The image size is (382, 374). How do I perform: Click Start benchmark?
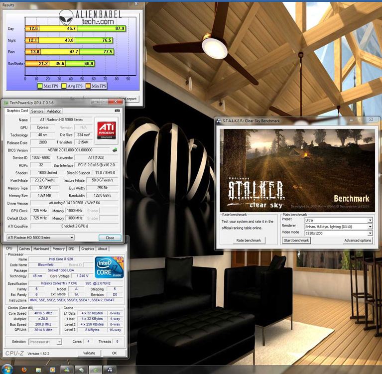tap(296, 241)
